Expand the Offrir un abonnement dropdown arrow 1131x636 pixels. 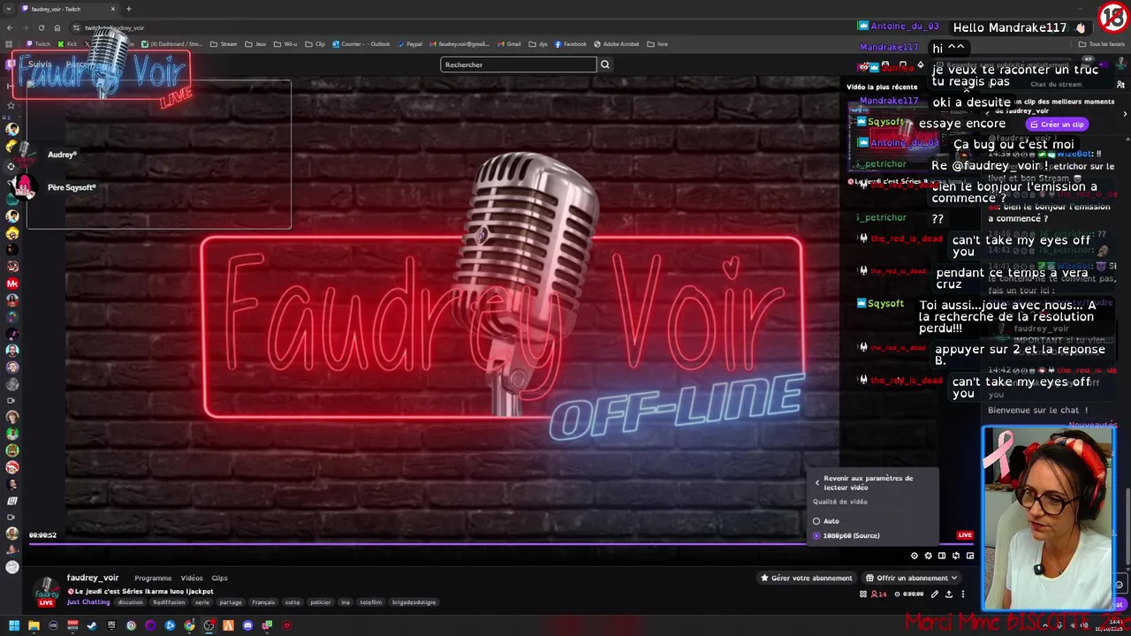[x=953, y=579]
